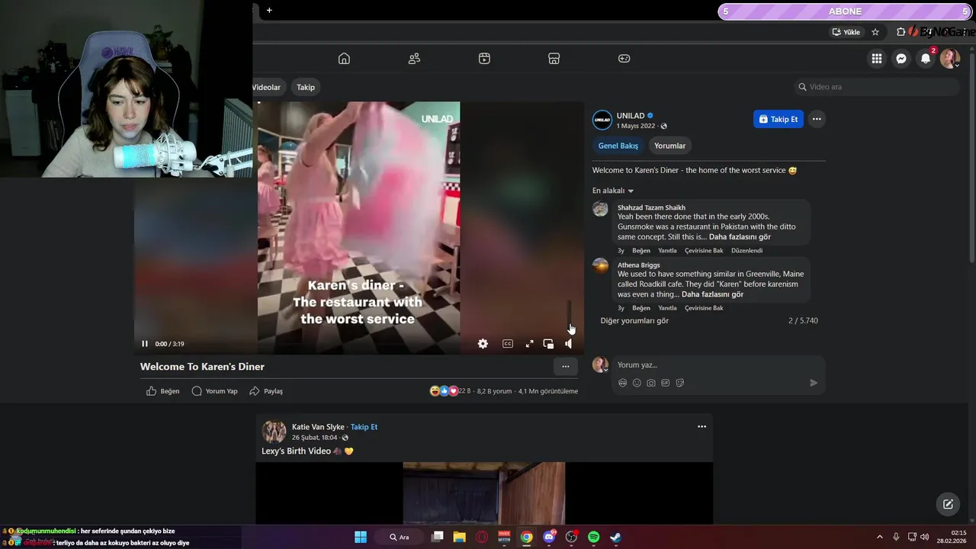Send the comment with arrow icon
Screen dimensions: 976x549
click(x=814, y=383)
